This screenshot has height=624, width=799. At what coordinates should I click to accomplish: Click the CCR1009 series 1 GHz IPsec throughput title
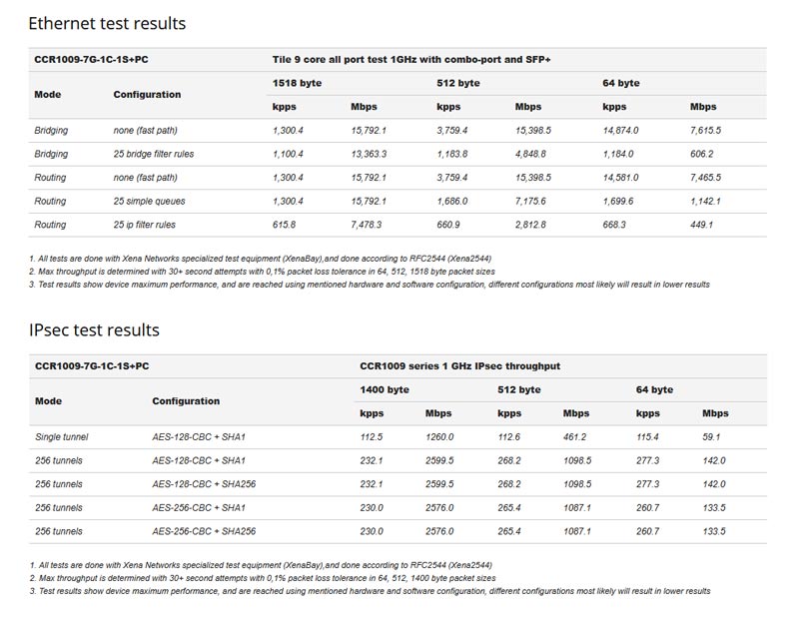coord(459,366)
